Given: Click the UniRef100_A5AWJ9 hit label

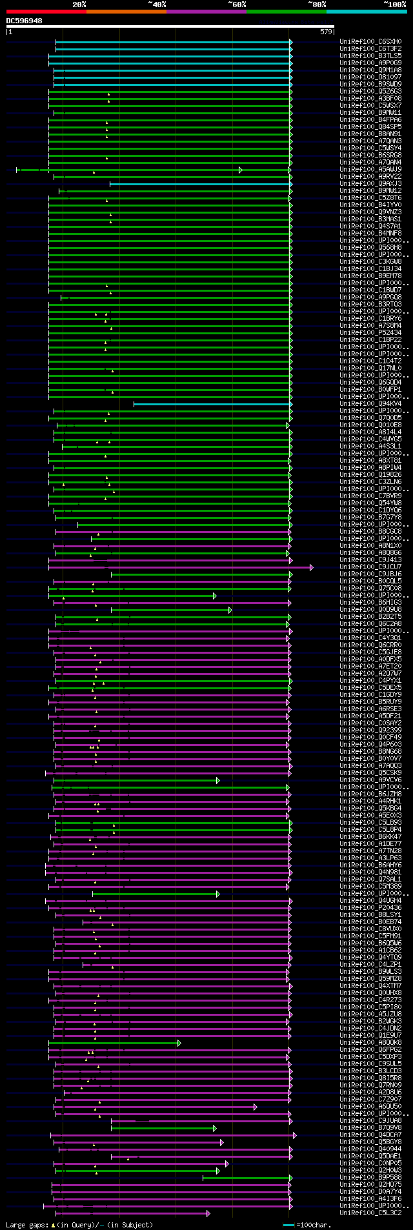Looking at the screenshot, I should [370, 170].
